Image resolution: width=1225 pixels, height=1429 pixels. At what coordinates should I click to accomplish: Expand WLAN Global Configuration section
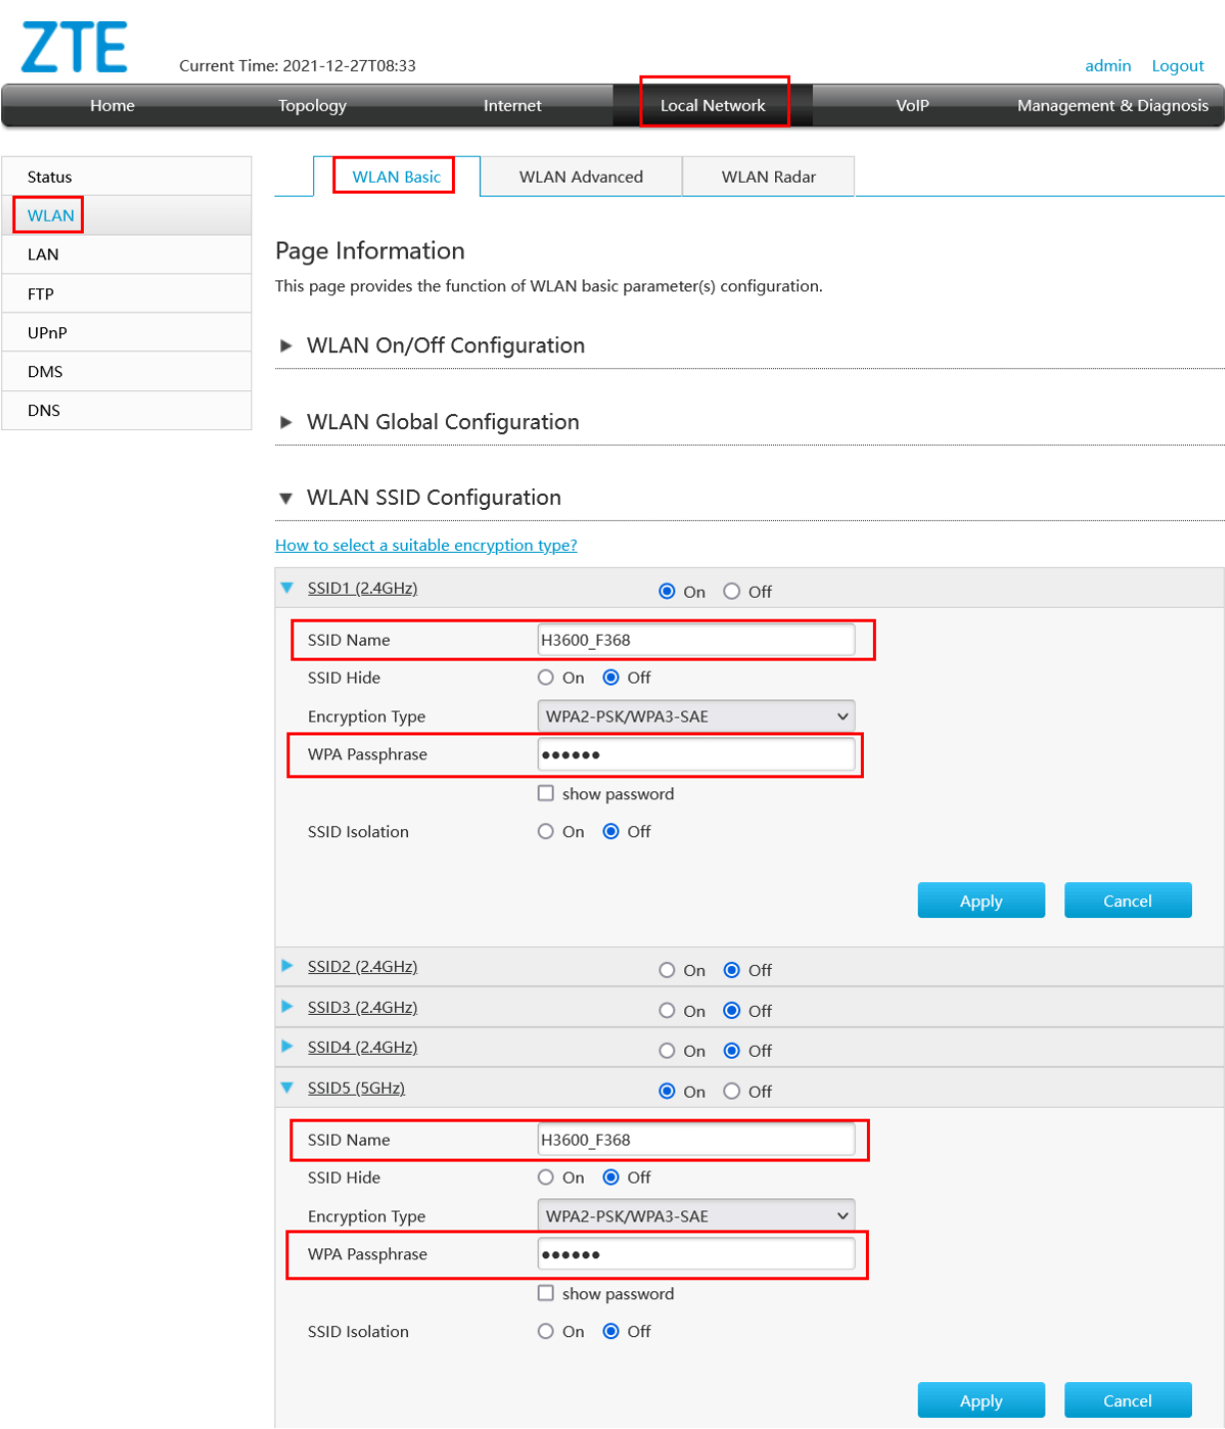(x=286, y=423)
